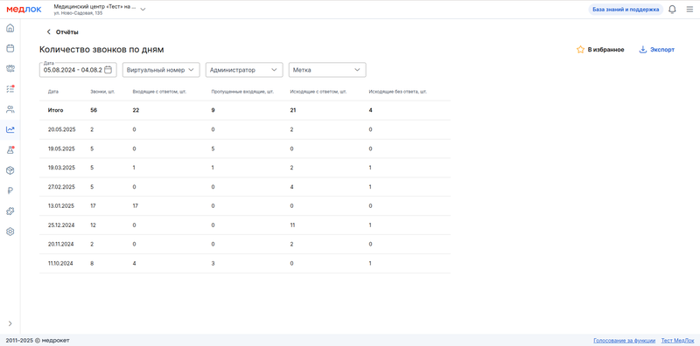This screenshot has height=346, width=700.
Task: Open the tasks checklist sidebar icon
Action: click(x=10, y=89)
